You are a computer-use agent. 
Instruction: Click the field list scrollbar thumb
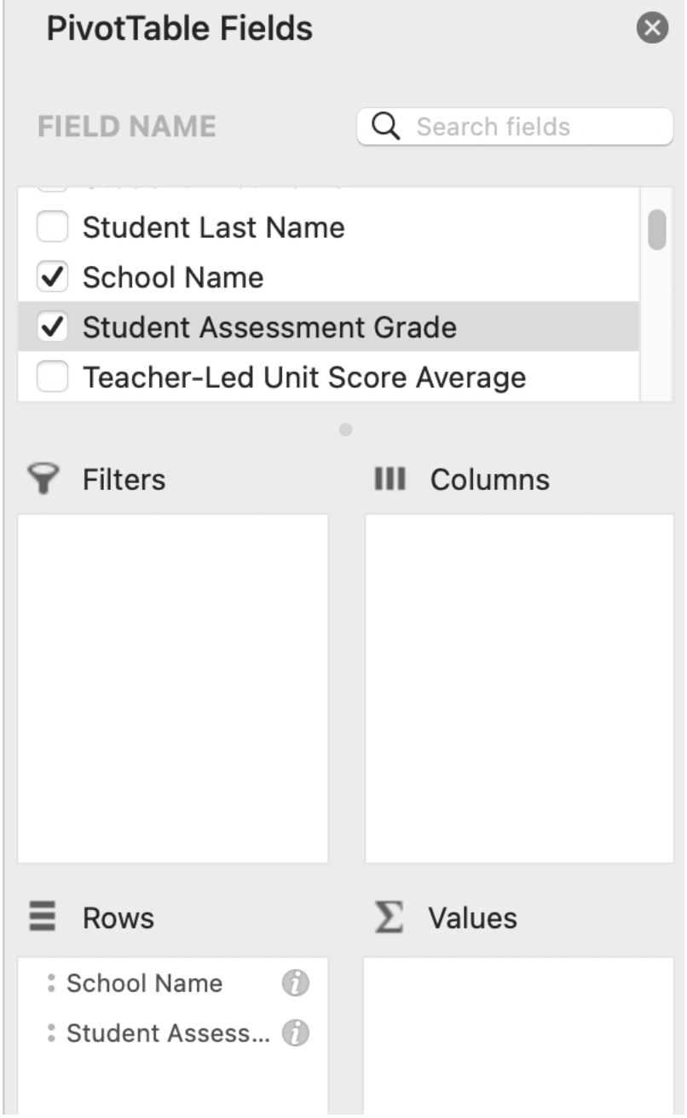point(656,230)
